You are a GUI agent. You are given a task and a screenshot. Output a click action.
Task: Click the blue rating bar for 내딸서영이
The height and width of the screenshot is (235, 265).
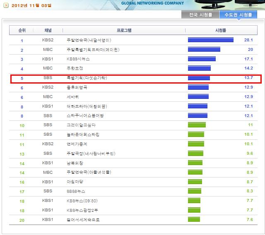[211, 40]
